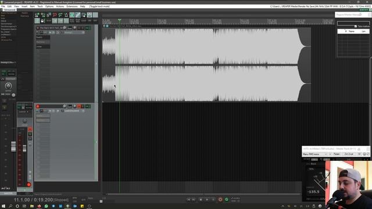Image resolution: width=372 pixels, height=209 pixels.
Task: Open the Options menu
Action: click(49, 6)
